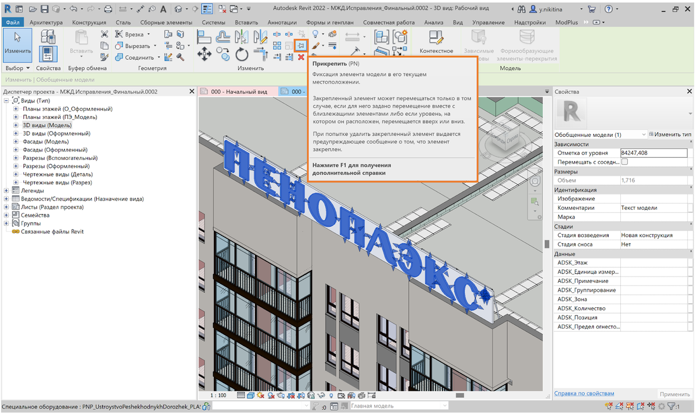Click 'Врезка' cope button
Image resolution: width=697 pixels, height=414 pixels.
130,34
